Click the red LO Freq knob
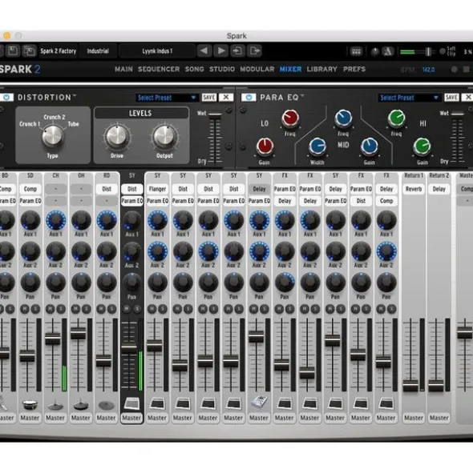 (x=290, y=118)
